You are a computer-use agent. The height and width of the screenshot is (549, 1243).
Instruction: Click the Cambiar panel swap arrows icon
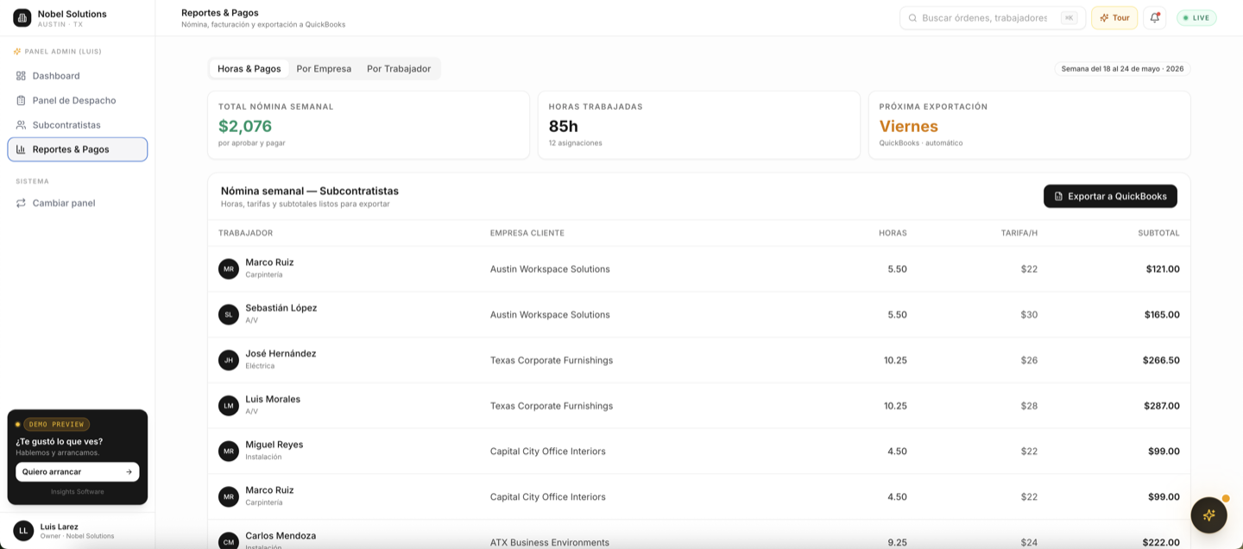pos(21,203)
